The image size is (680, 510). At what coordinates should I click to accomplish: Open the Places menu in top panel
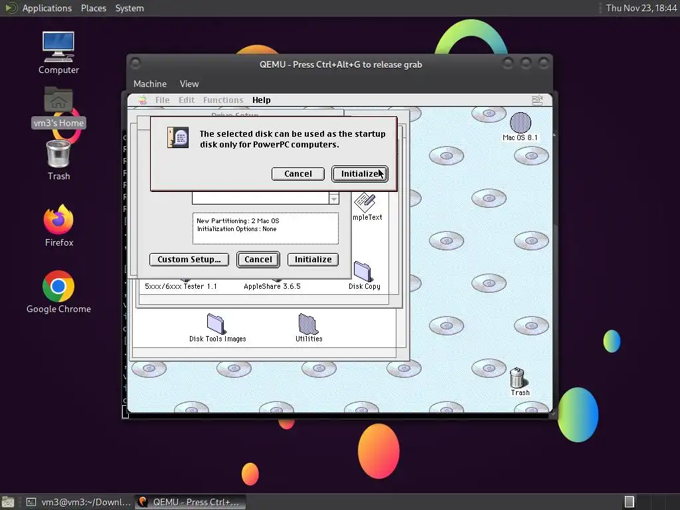tap(93, 8)
